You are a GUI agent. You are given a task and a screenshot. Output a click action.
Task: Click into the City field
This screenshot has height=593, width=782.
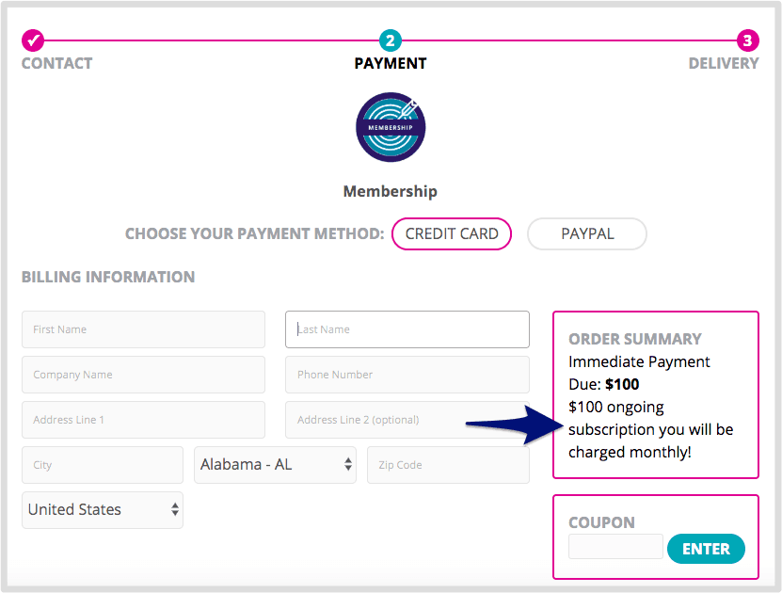(102, 464)
